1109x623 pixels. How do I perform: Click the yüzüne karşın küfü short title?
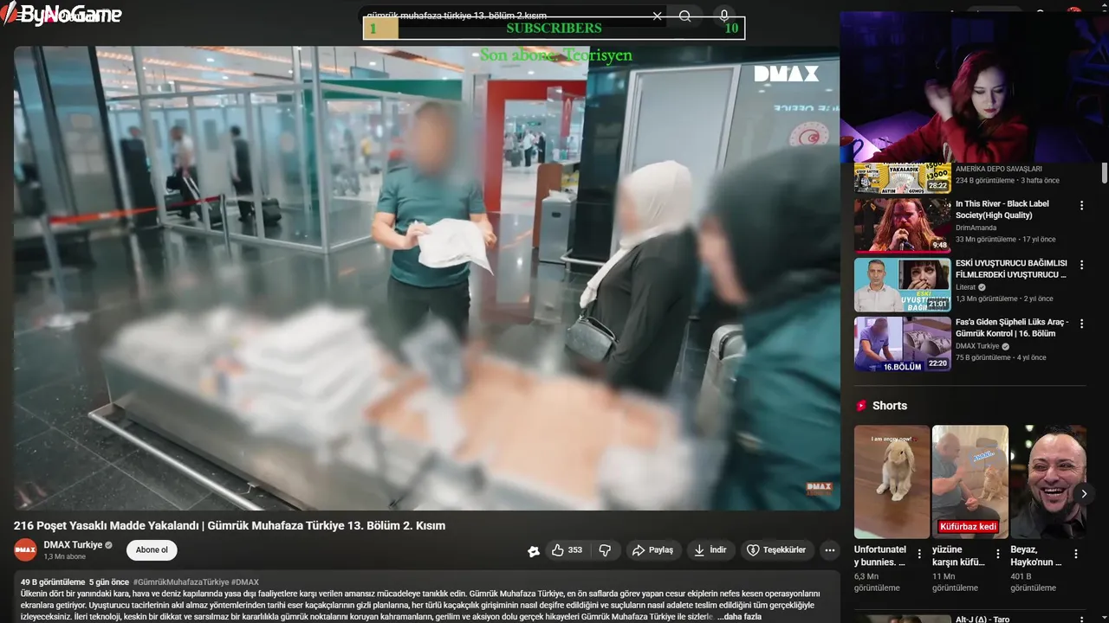click(x=958, y=556)
